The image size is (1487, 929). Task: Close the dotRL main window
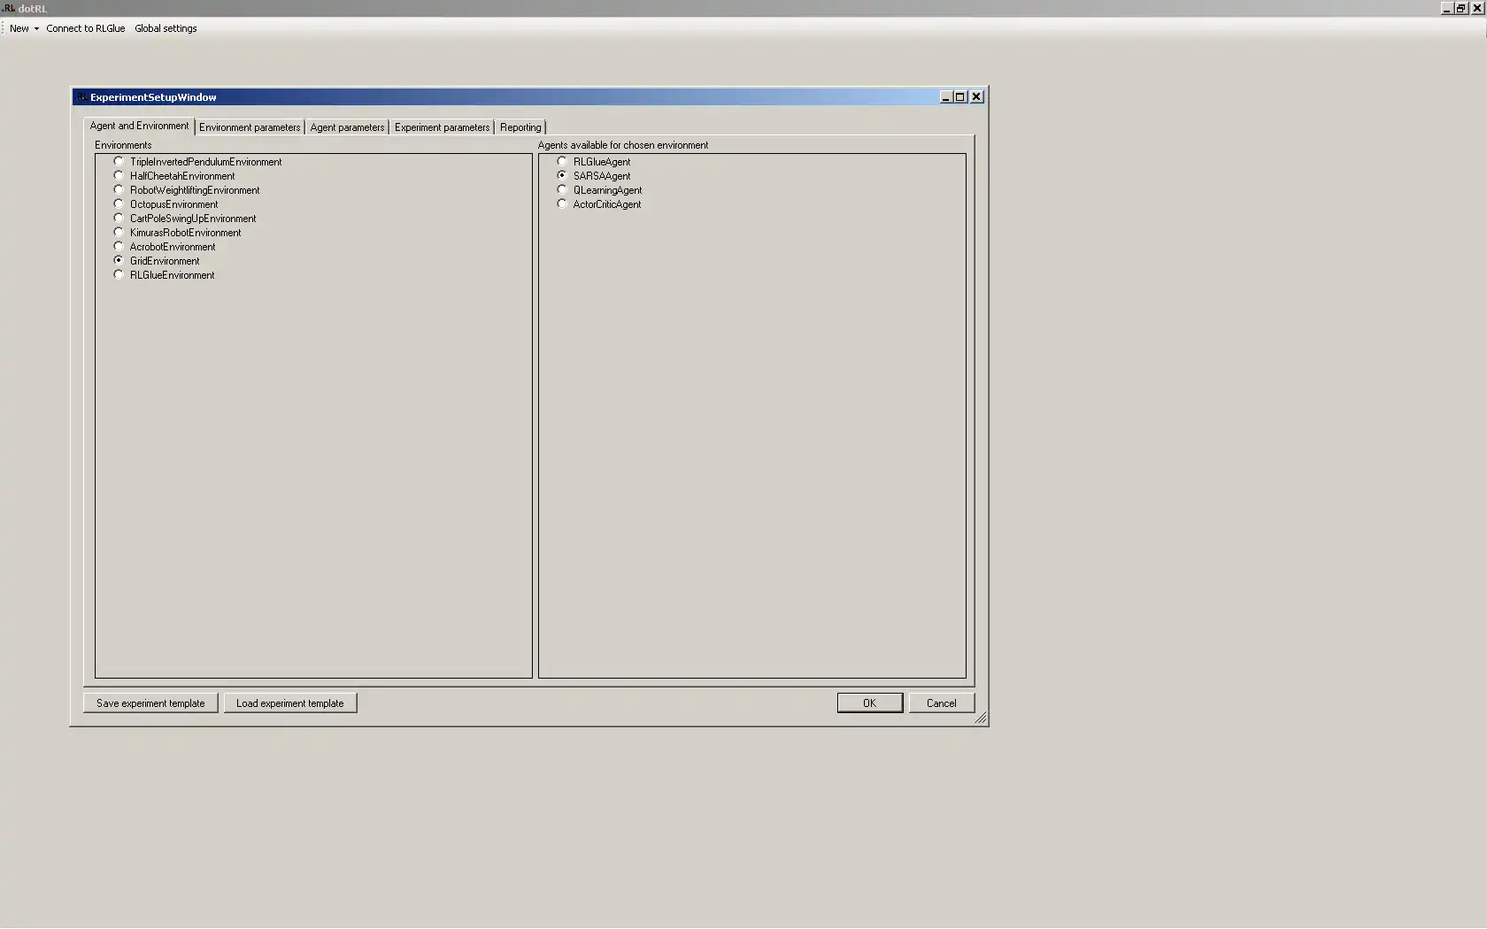pyautogui.click(x=1476, y=8)
